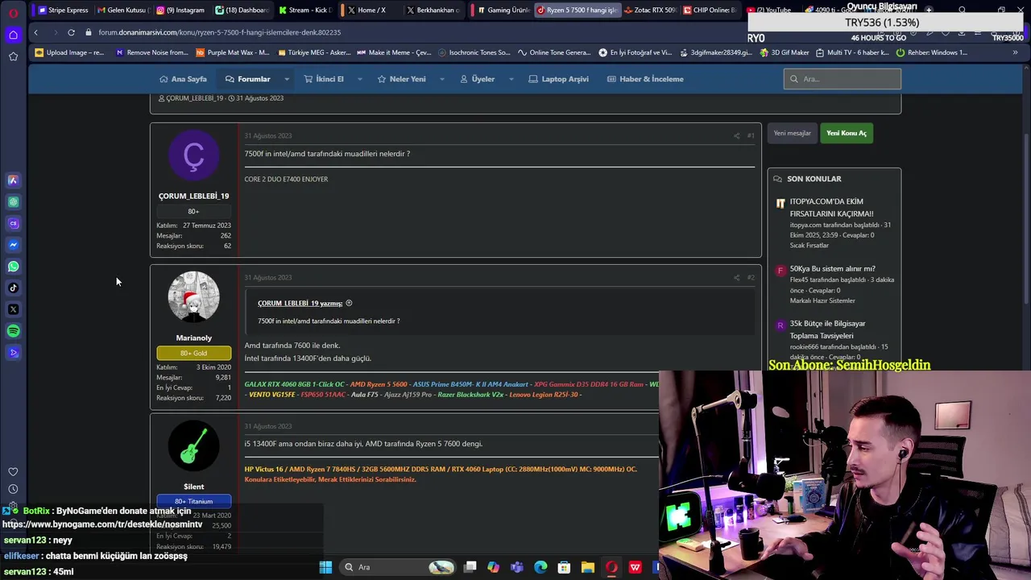Open Haber & İnceleme navigation item
This screenshot has height=580, width=1031.
[x=645, y=79]
